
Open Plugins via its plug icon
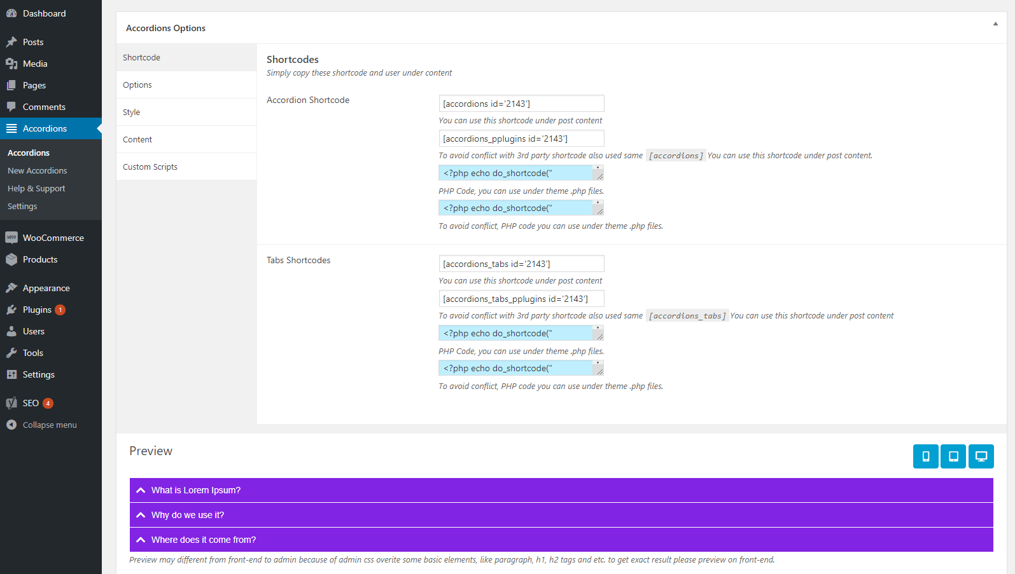pyautogui.click(x=11, y=310)
